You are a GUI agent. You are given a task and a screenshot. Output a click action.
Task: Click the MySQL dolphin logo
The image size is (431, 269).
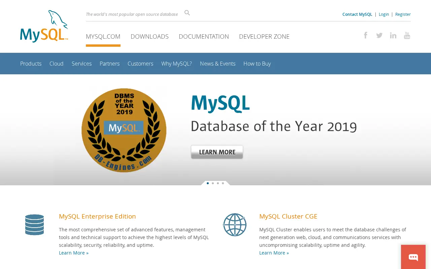click(44, 26)
